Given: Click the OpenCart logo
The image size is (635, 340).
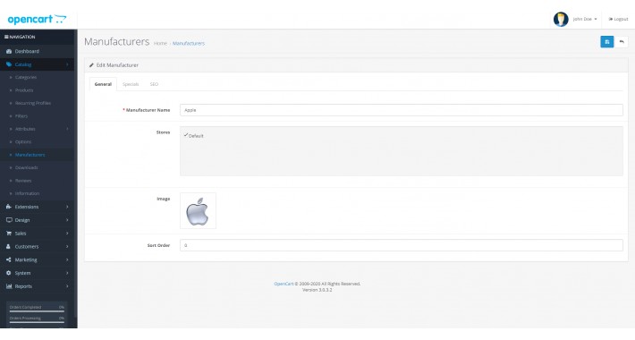Looking at the screenshot, I should 37,19.
